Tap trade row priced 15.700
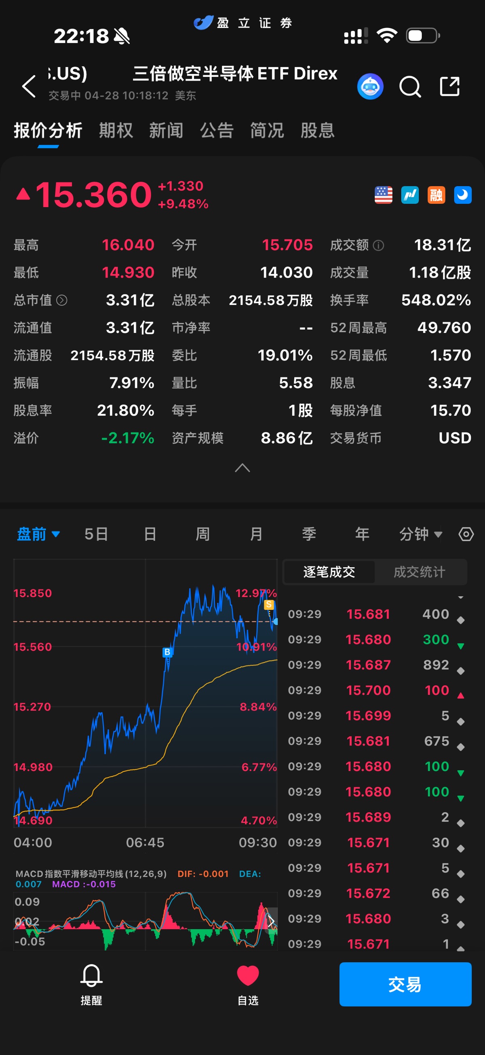Viewport: 485px width, 1055px height. 377,690
